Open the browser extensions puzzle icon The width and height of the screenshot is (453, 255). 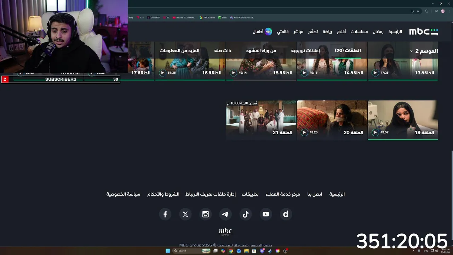coord(427,11)
